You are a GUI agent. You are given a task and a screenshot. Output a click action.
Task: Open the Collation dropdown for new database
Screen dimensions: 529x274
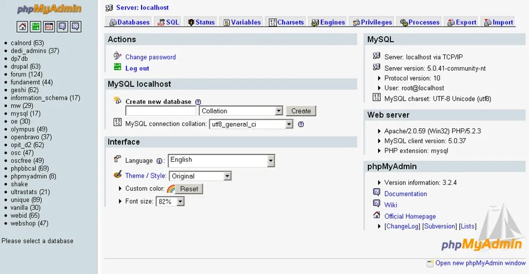click(x=241, y=111)
